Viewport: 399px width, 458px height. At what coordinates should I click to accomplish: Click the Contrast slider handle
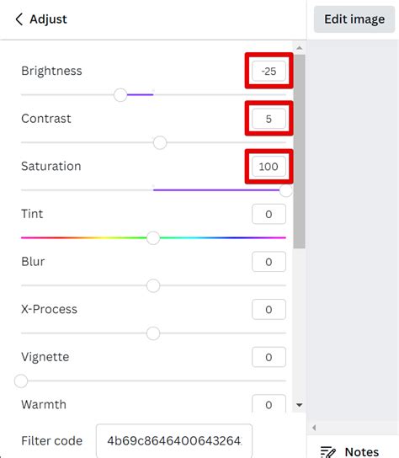pos(160,142)
